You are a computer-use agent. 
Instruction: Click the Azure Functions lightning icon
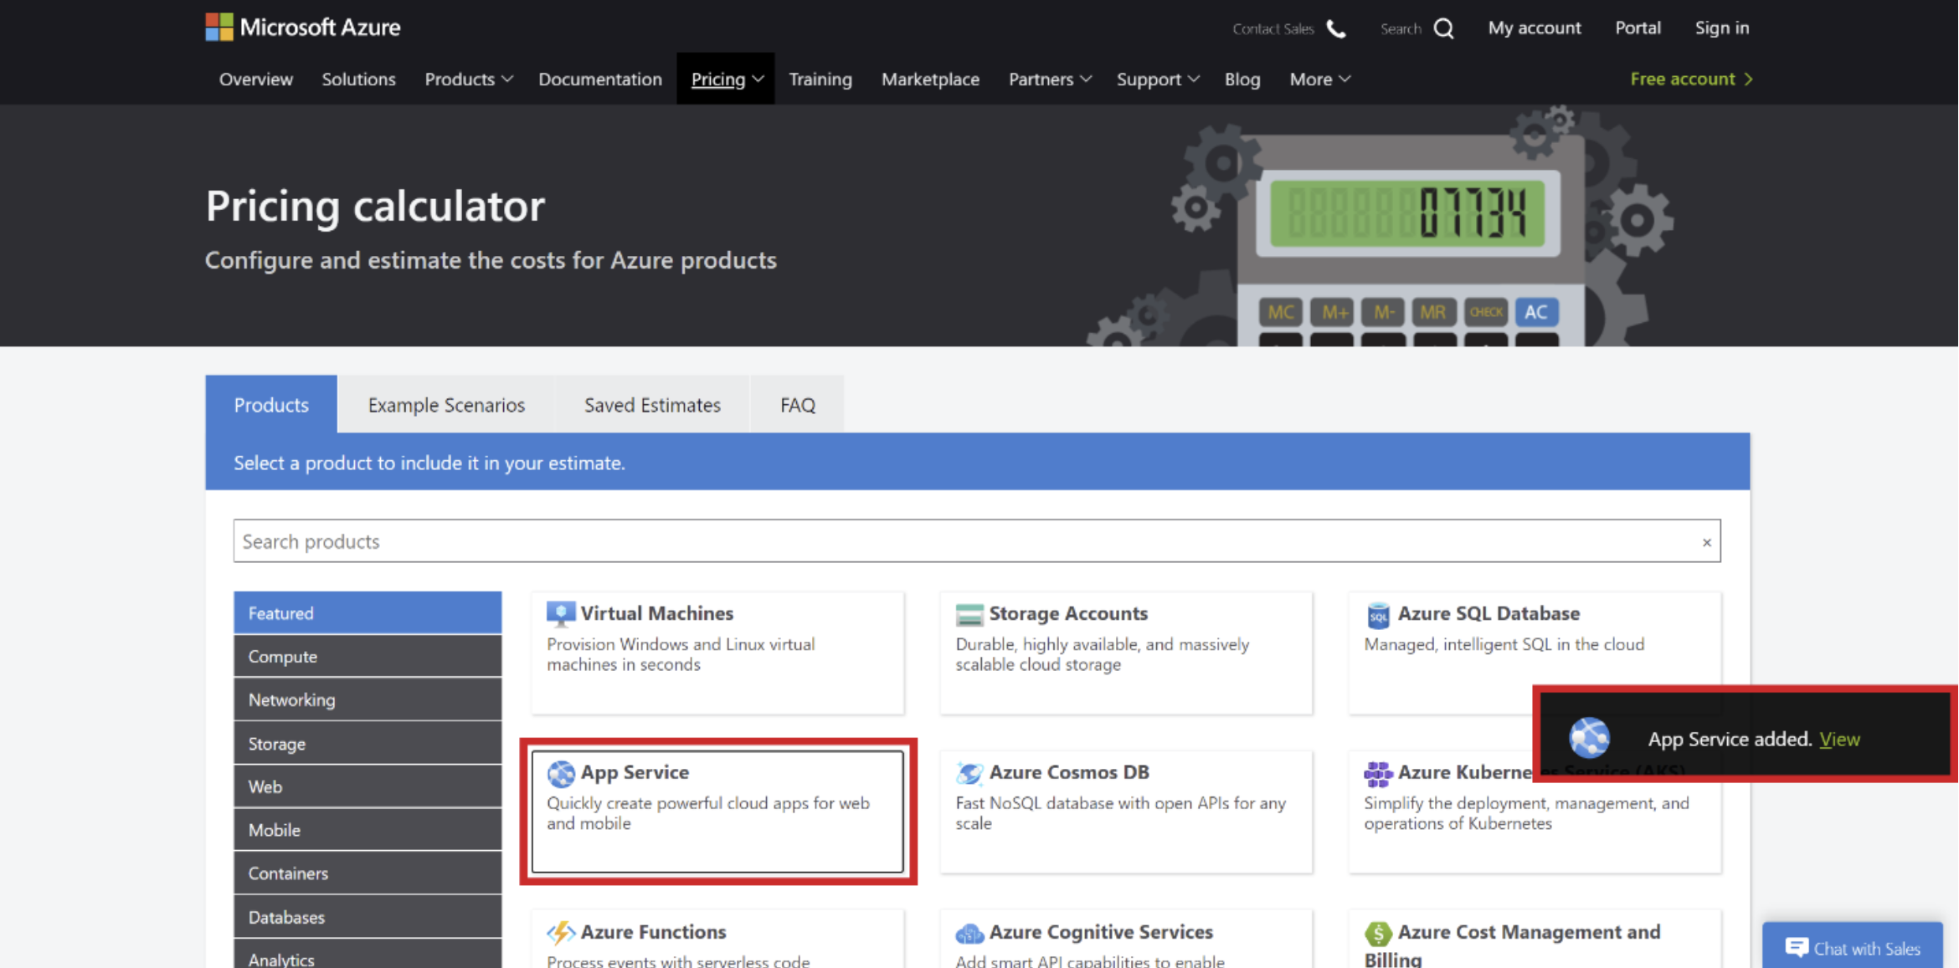tap(560, 932)
